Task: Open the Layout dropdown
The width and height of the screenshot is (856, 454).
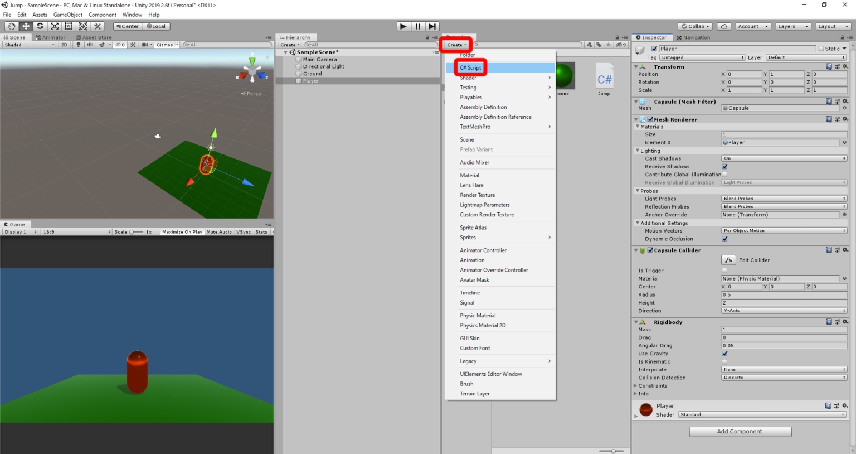Action: pyautogui.click(x=833, y=26)
